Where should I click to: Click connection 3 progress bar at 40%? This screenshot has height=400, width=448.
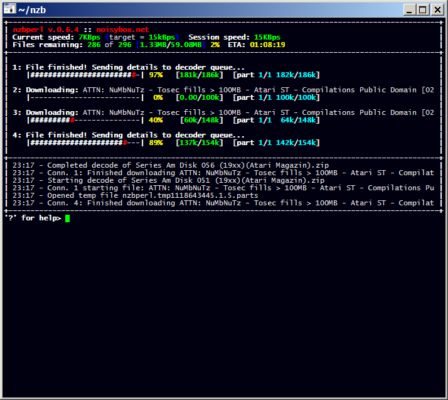(x=85, y=120)
